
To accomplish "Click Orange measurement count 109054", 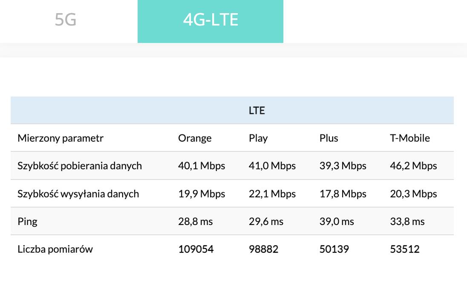I will point(196,249).
